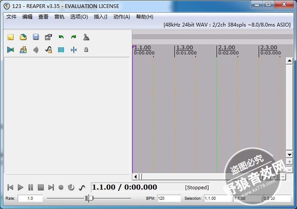Click the timeline ruler marker 1.3.00
Screen dimensions: 297x209
tap(185, 47)
